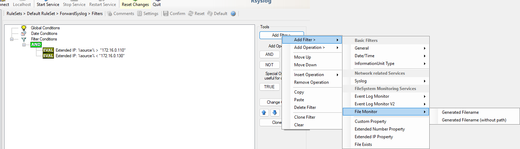The height and width of the screenshot is (149, 520).
Task: Open Add Filter context menu entry
Action: point(312,40)
